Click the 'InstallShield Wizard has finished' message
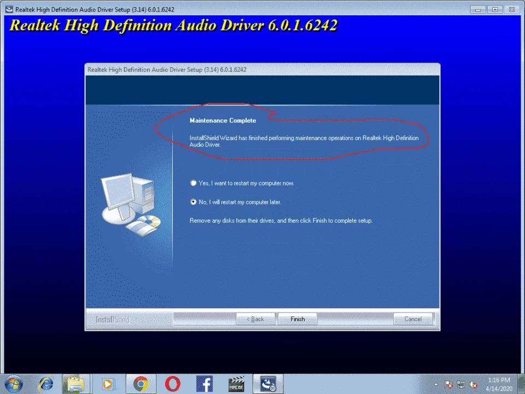Screen dimensions: 525x394 [x=304, y=141]
